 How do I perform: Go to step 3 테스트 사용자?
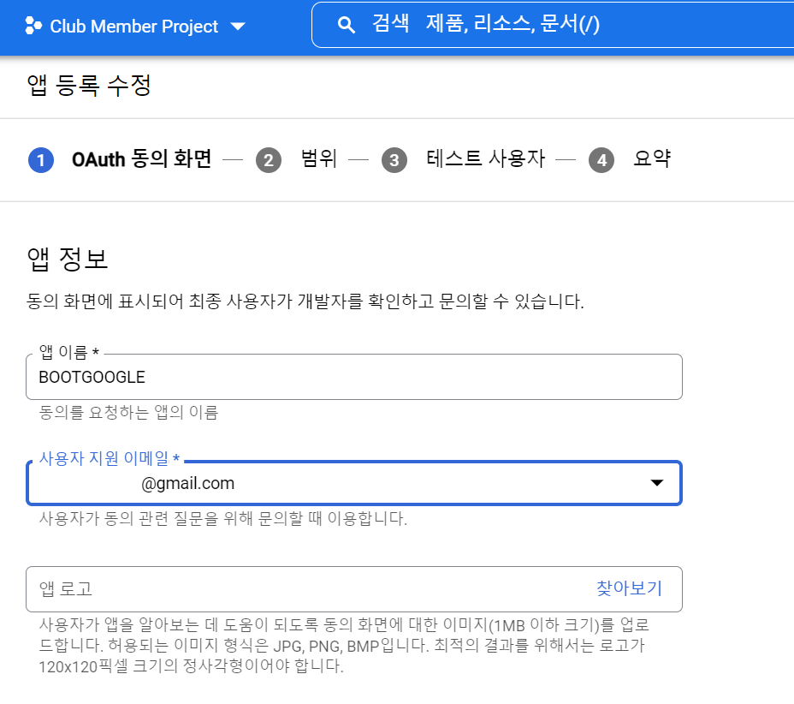coord(464,159)
